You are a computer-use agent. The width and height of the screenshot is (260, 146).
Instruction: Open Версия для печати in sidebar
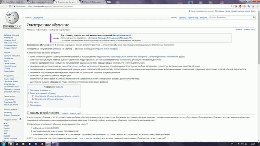(11, 105)
